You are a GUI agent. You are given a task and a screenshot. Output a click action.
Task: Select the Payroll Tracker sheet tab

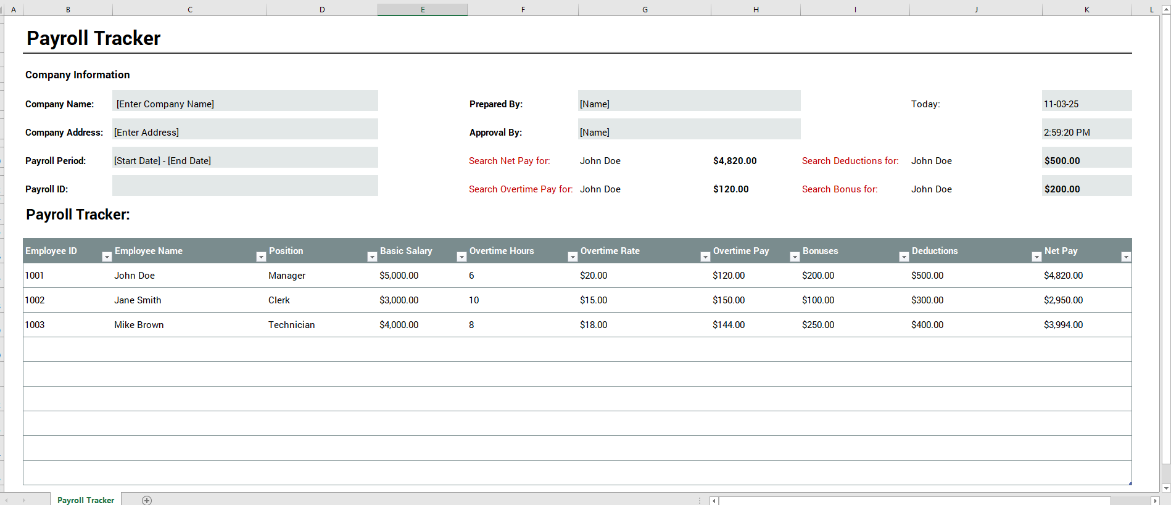pos(86,499)
